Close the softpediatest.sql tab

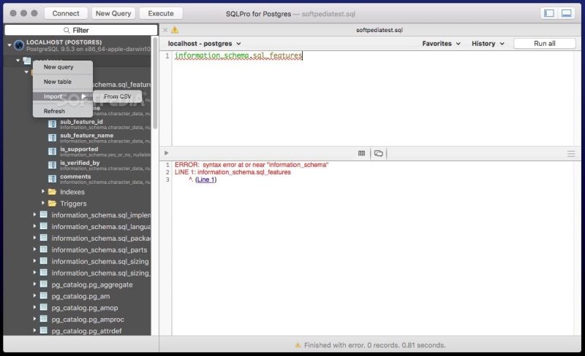pyautogui.click(x=165, y=30)
